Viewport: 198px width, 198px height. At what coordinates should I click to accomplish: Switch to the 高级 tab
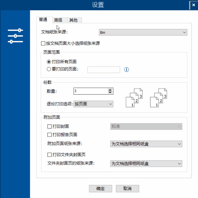60,20
